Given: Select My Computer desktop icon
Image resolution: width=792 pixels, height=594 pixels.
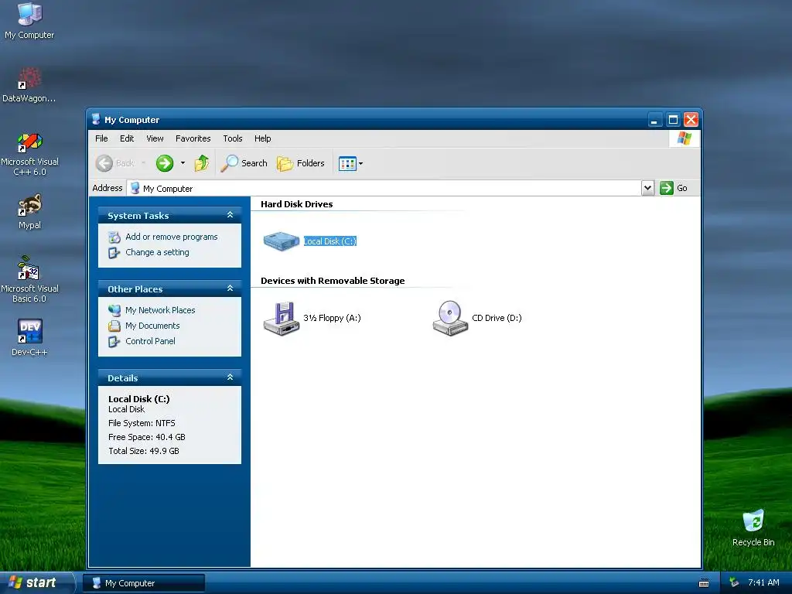Looking at the screenshot, I should (x=29, y=21).
